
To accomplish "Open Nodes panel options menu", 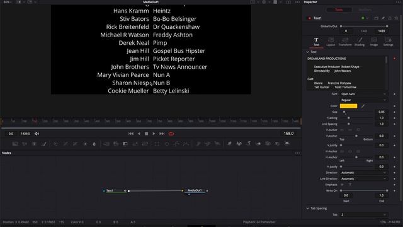I will coord(297,153).
